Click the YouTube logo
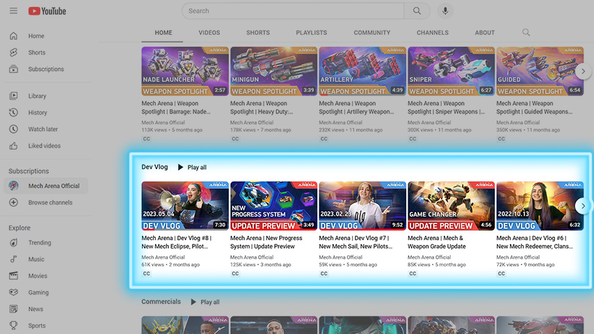Viewport: 594px width, 334px height. coord(47,11)
